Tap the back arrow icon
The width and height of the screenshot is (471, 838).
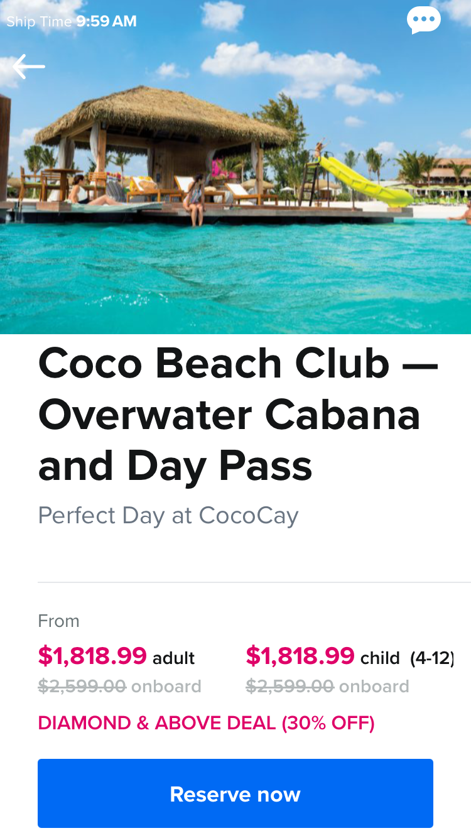click(x=29, y=67)
